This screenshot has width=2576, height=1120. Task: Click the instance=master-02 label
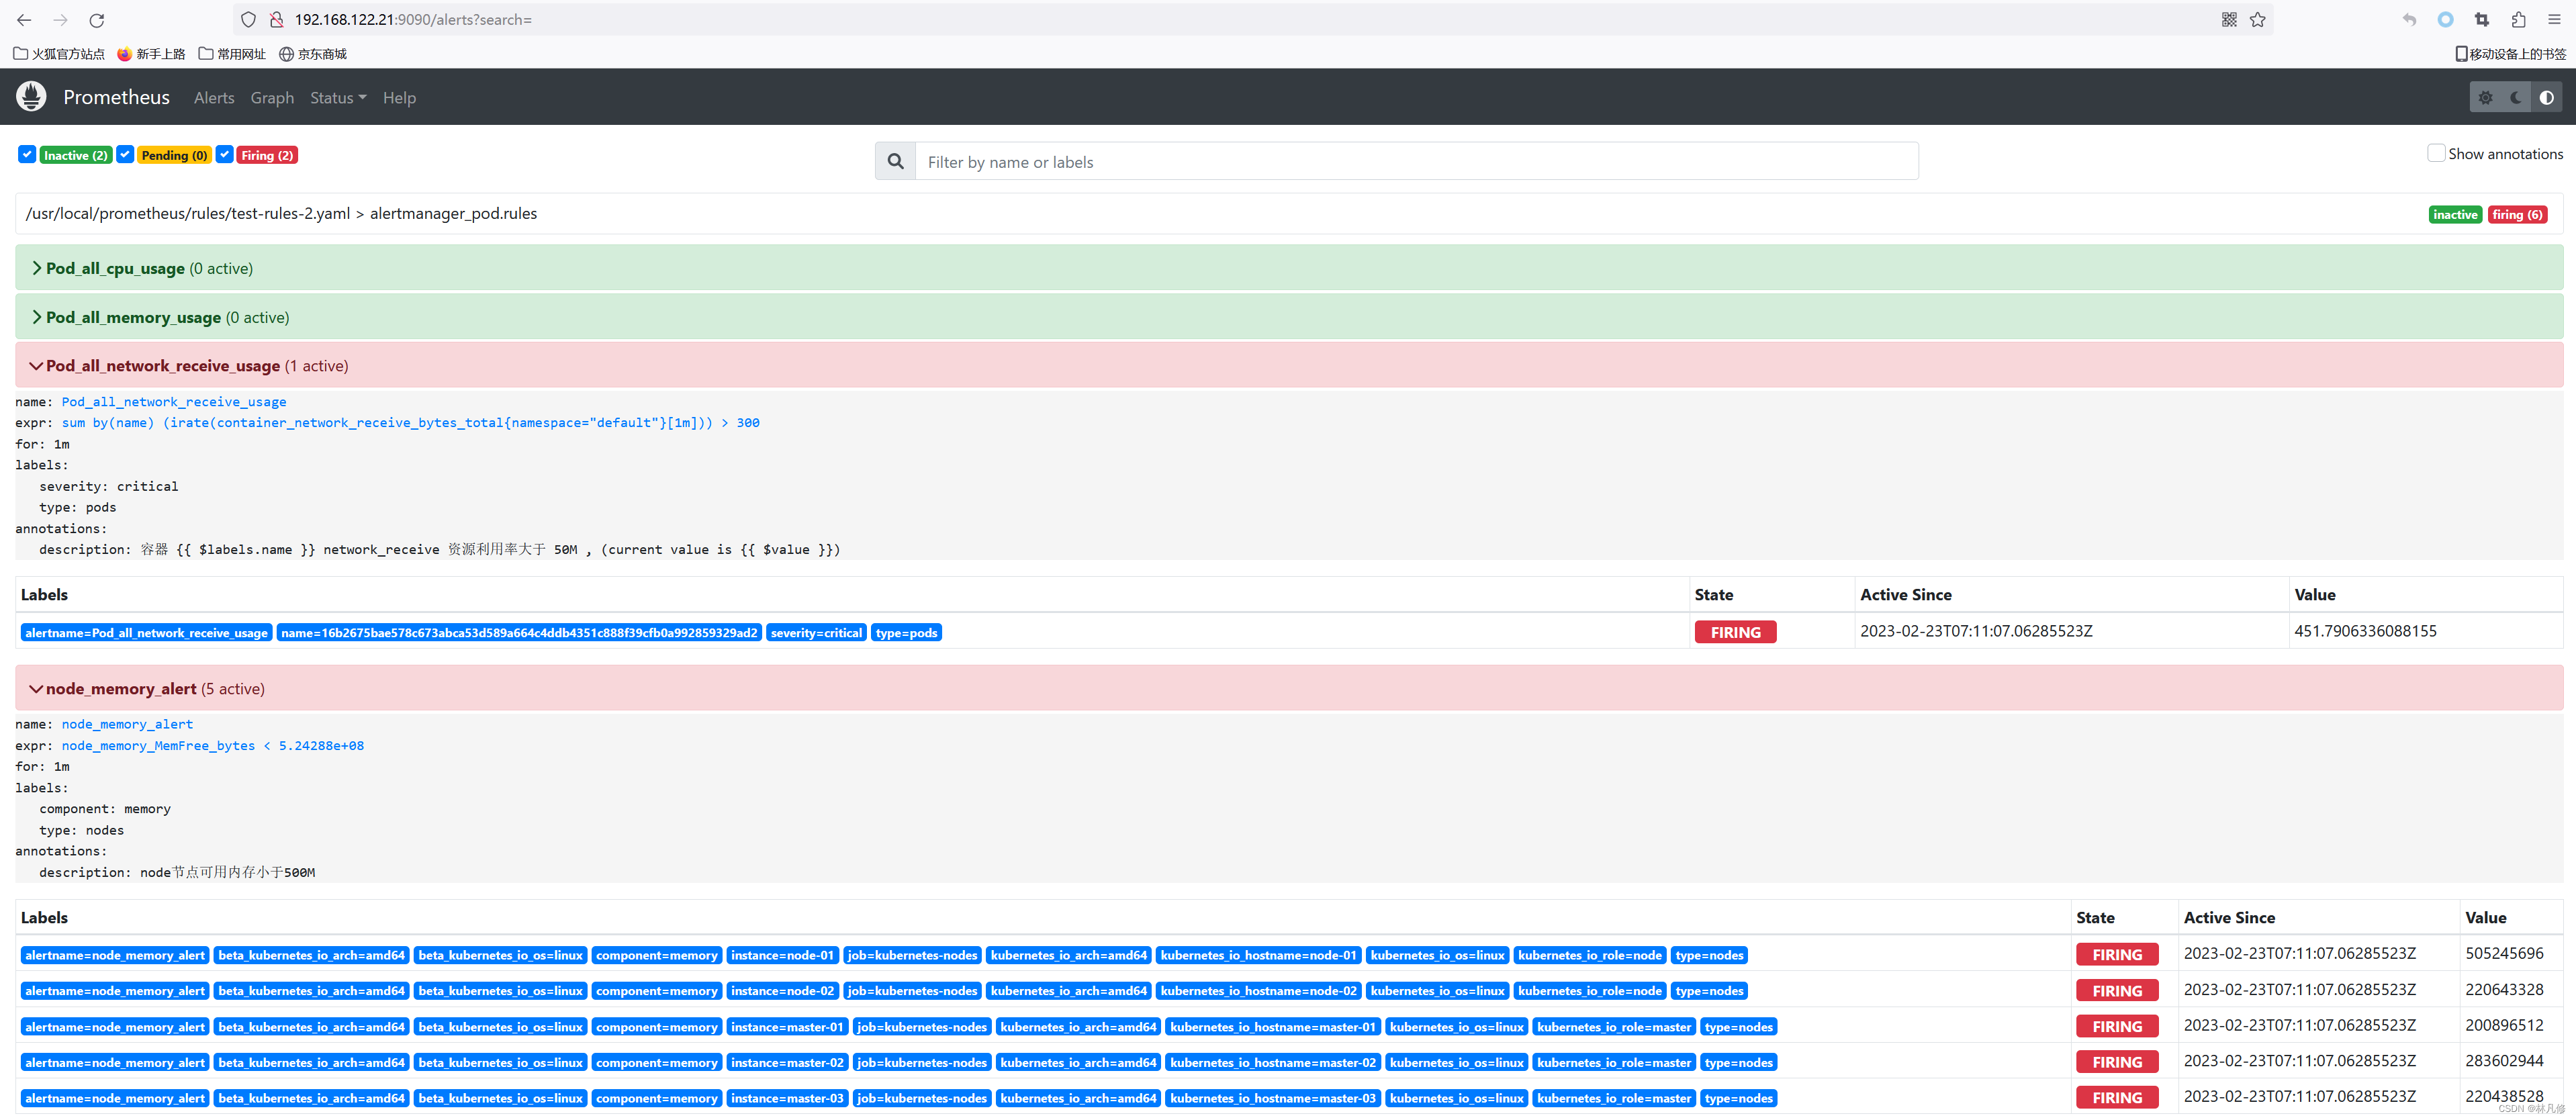point(787,1062)
